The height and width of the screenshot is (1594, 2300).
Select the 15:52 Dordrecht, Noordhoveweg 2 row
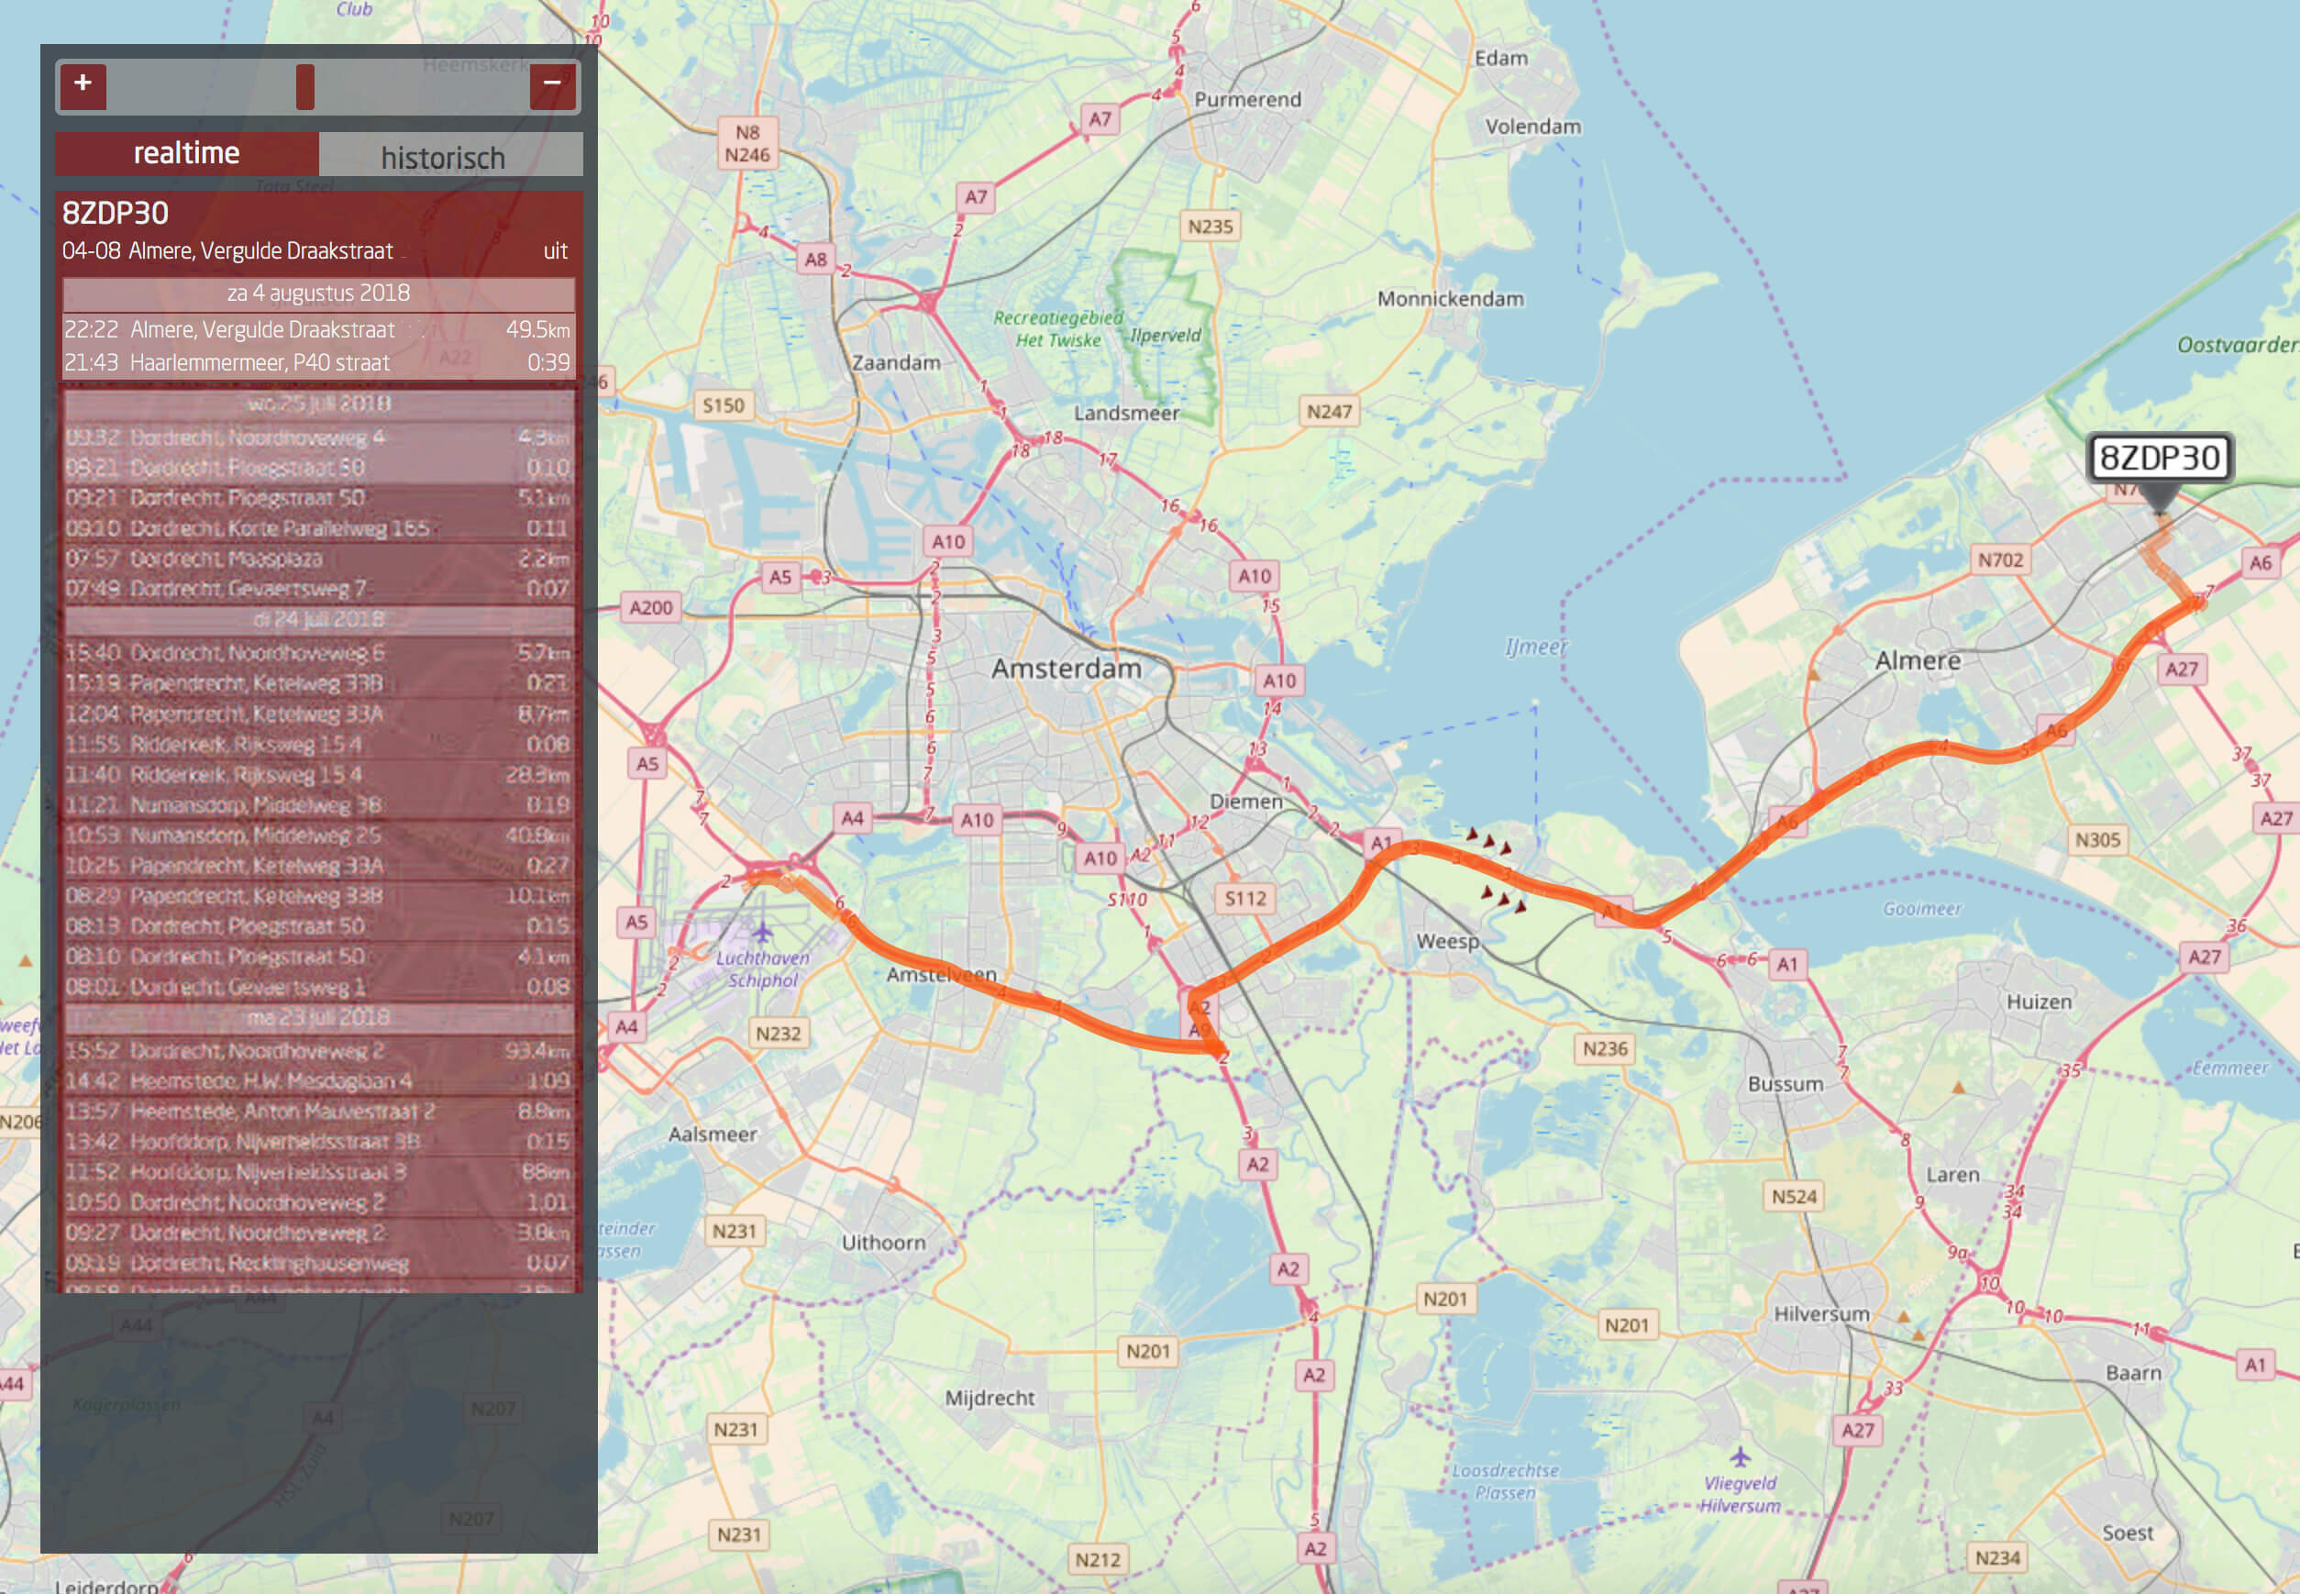click(318, 1051)
